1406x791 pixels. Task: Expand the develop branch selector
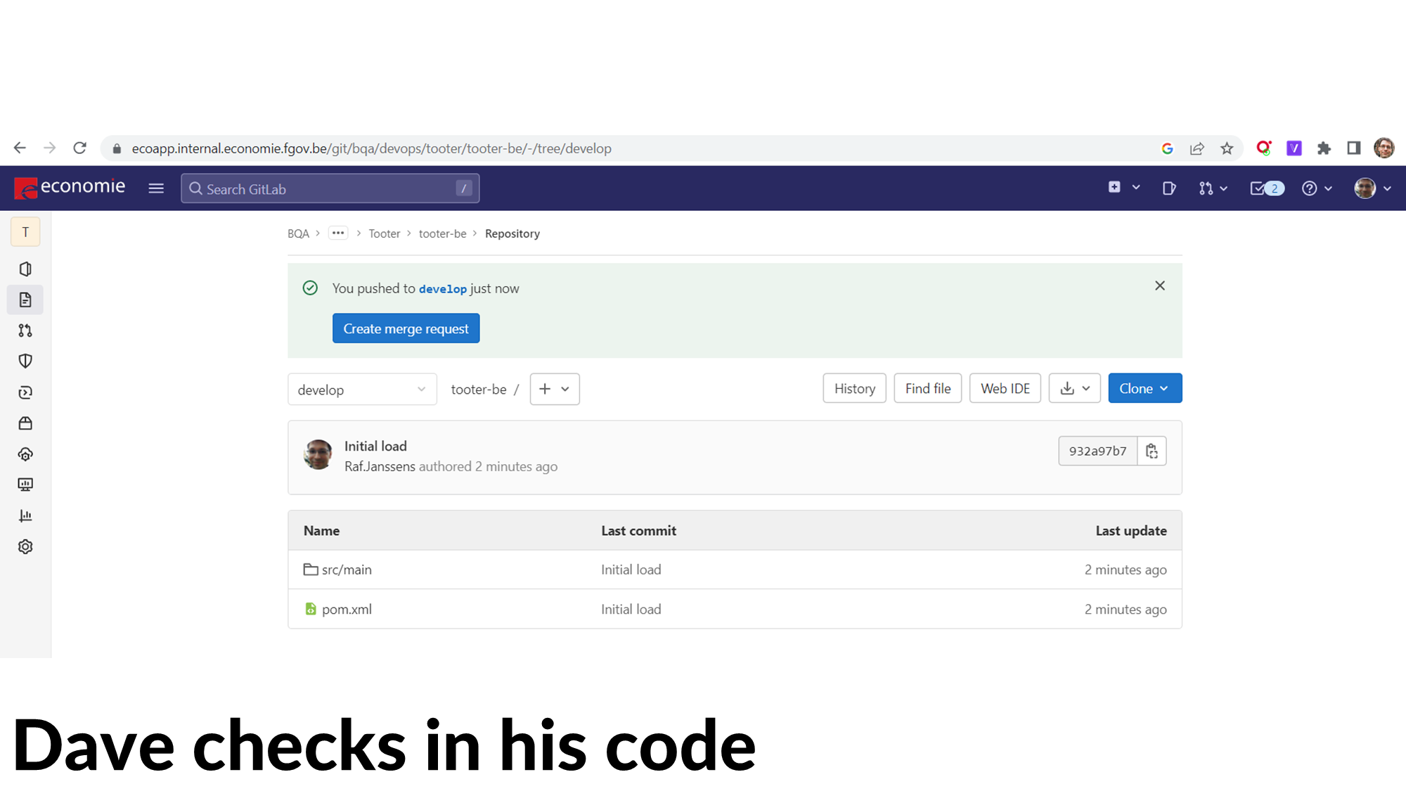point(362,390)
